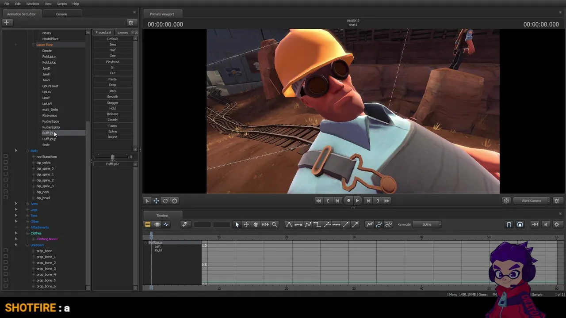The image size is (566, 318).
Task: Tick the checkbox beside prop_bone_1
Action: [x=5, y=257]
